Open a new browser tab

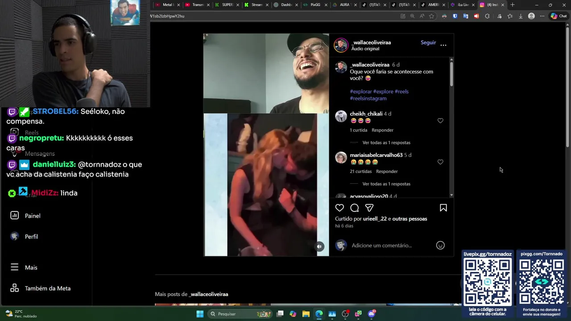[x=512, y=5]
